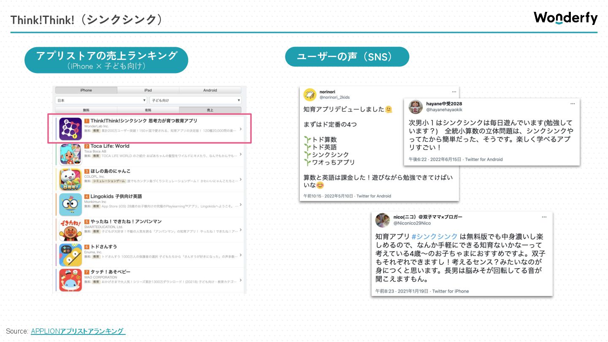Select the iPad tab
608x342 pixels.
point(148,90)
